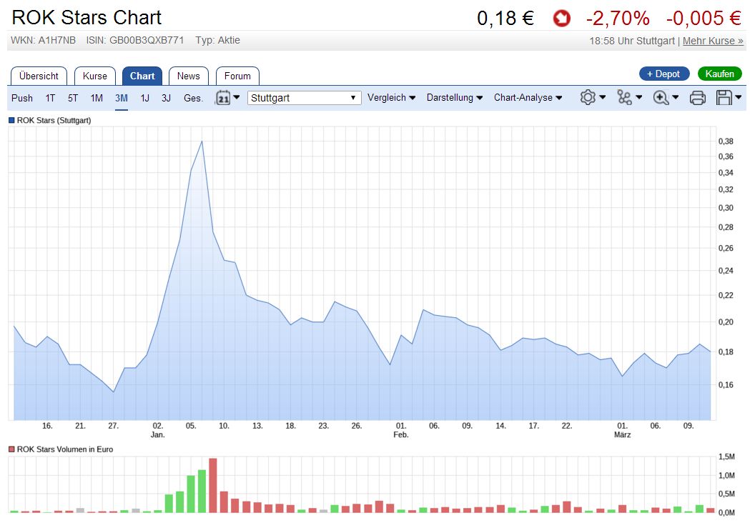
Task: Switch to the Übersicht tab
Action: (39, 76)
